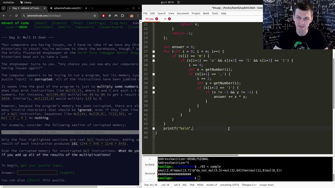Open the [Share] puzzle link
This screenshot has width=335, height=188.
(x=33, y=180)
